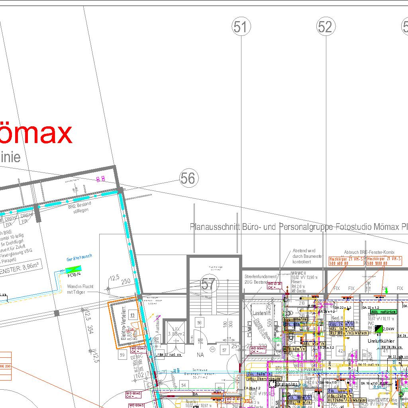Click the round Drallauslass diffuser symbol
The width and height of the screenshot is (408, 408).
[x=272, y=384]
